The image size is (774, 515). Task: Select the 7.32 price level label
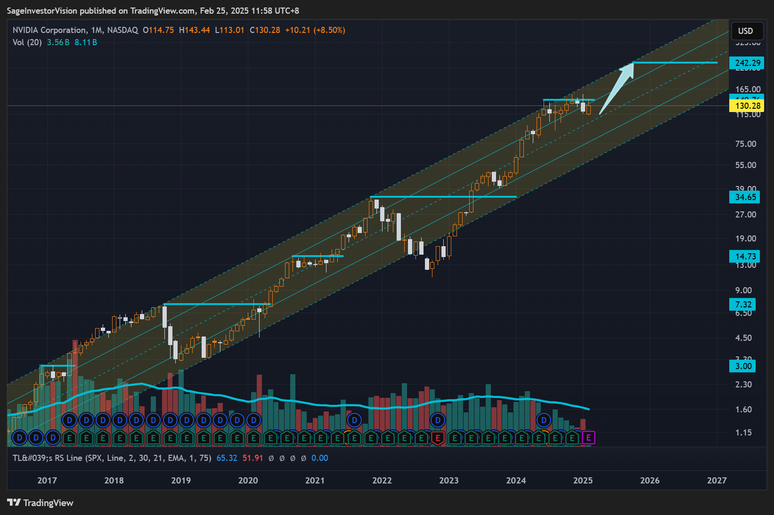point(743,304)
